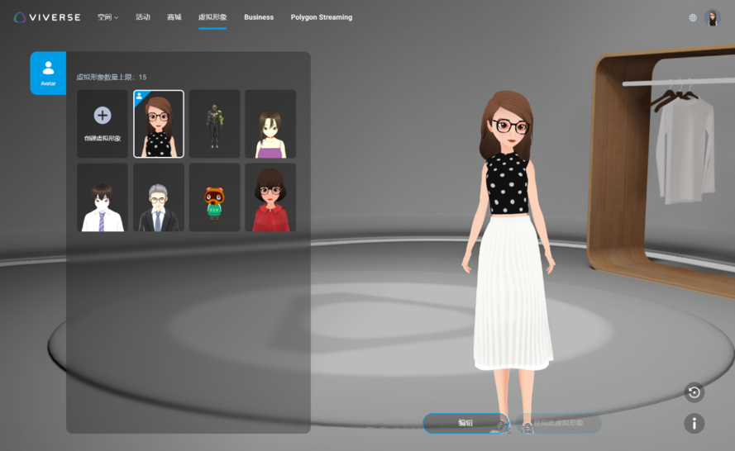Open the user profile avatar menu
The image size is (735, 451).
pyautogui.click(x=713, y=18)
